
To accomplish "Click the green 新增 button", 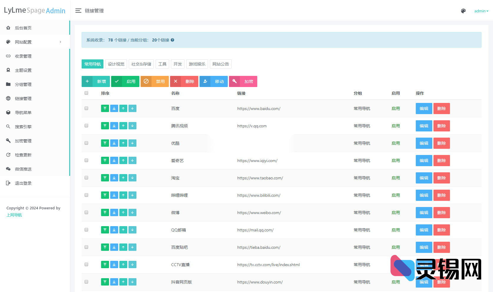I will click(x=96, y=81).
